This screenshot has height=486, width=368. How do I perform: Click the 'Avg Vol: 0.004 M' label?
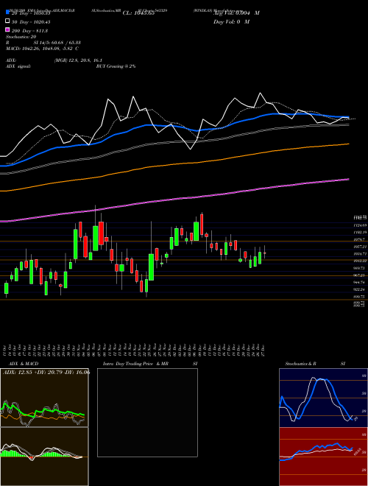[x=236, y=13]
